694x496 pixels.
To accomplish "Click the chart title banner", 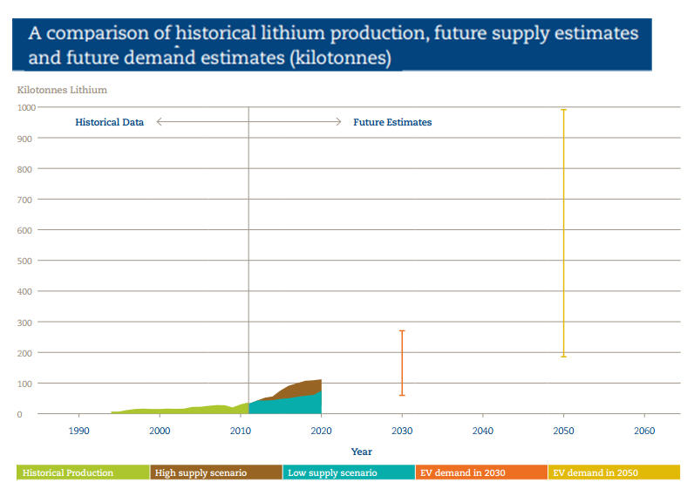I will click(331, 45).
